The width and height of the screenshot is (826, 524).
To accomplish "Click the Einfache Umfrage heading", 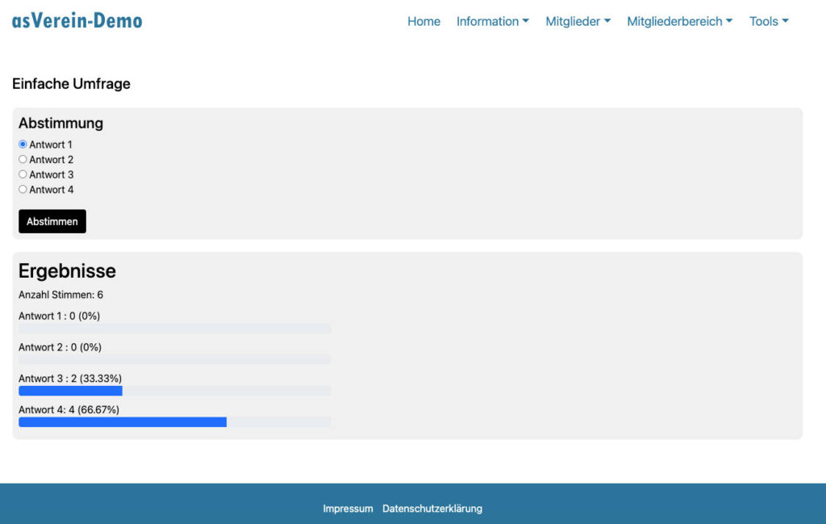I will pos(70,84).
